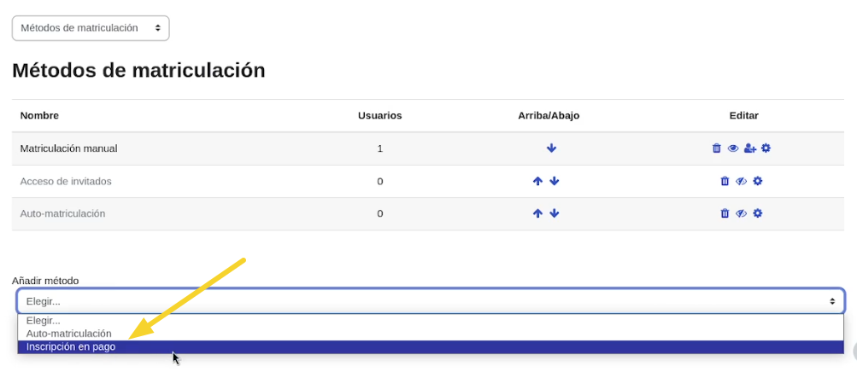Delete the Acceso de invitados method
This screenshot has height=372, width=857.
(725, 181)
